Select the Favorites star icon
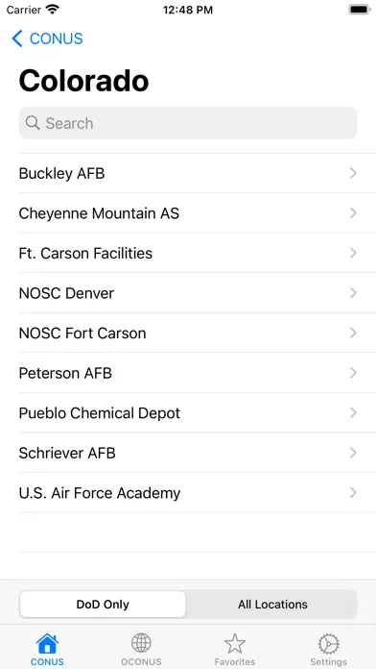Image resolution: width=376 pixels, height=669 pixels. pyautogui.click(x=235, y=643)
